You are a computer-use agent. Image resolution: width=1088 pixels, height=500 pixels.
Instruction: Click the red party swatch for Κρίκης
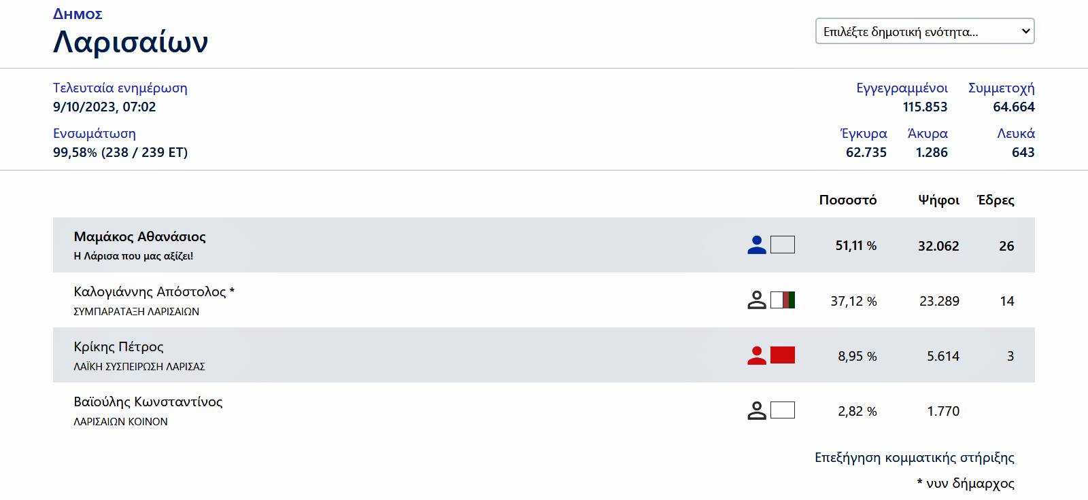(x=783, y=355)
